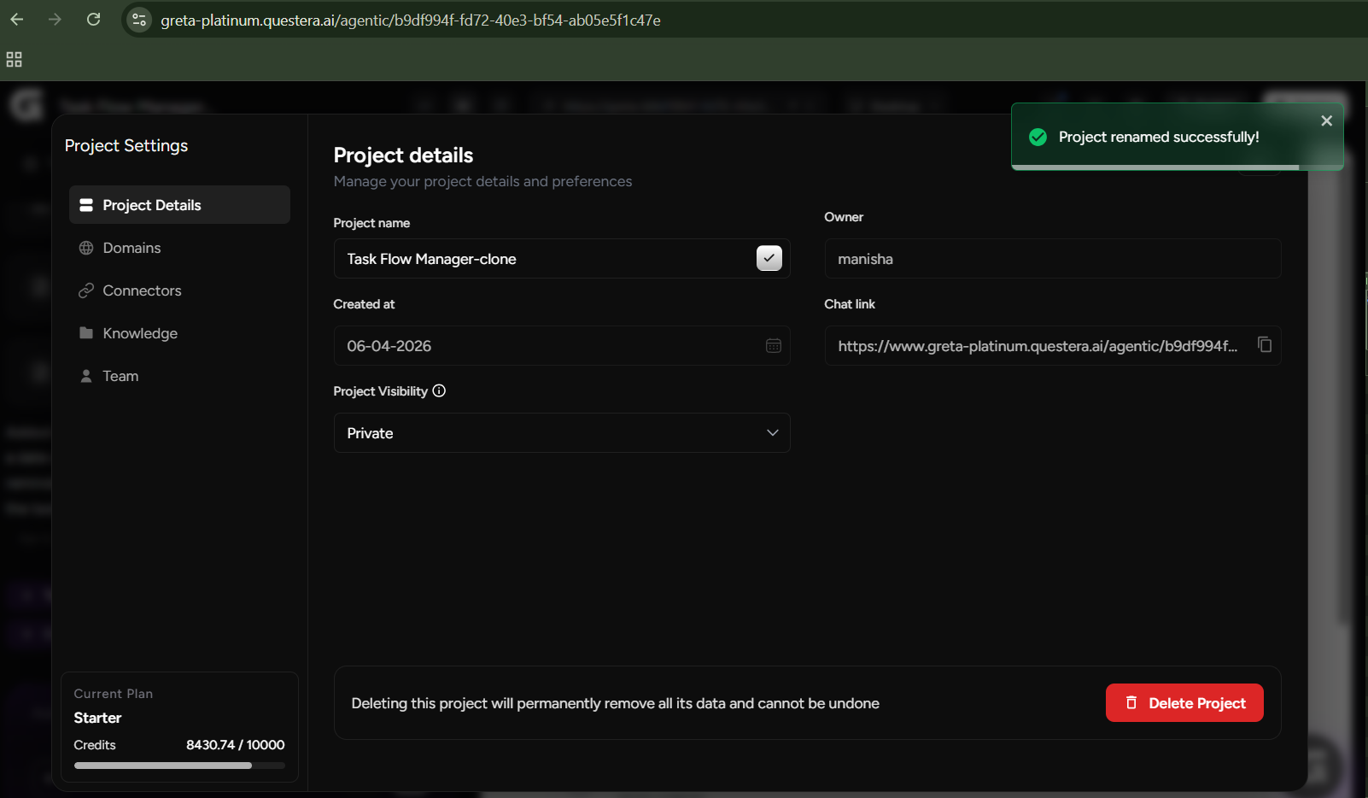The width and height of the screenshot is (1368, 798).
Task: Edit the Project name field
Action: (x=562, y=259)
